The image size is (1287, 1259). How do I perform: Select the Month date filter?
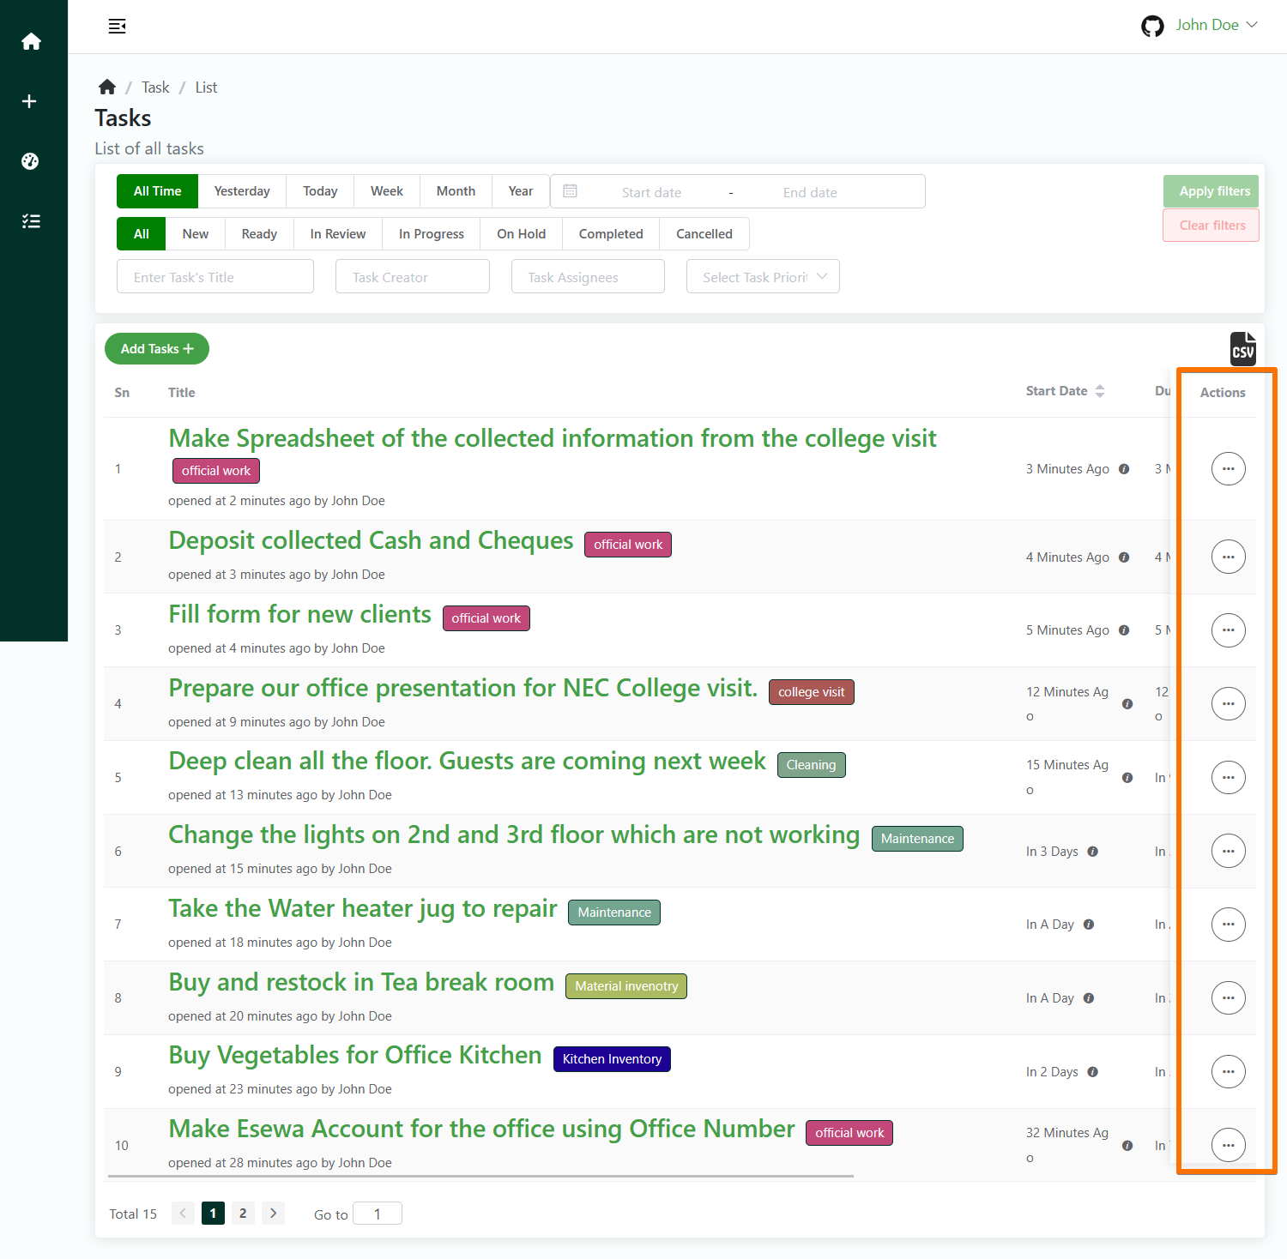(x=456, y=191)
